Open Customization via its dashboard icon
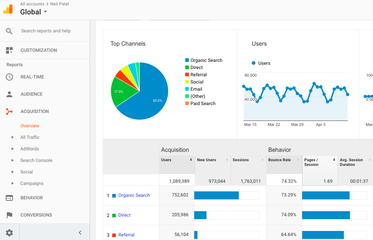This screenshot has width=373, height=240. coord(9,50)
